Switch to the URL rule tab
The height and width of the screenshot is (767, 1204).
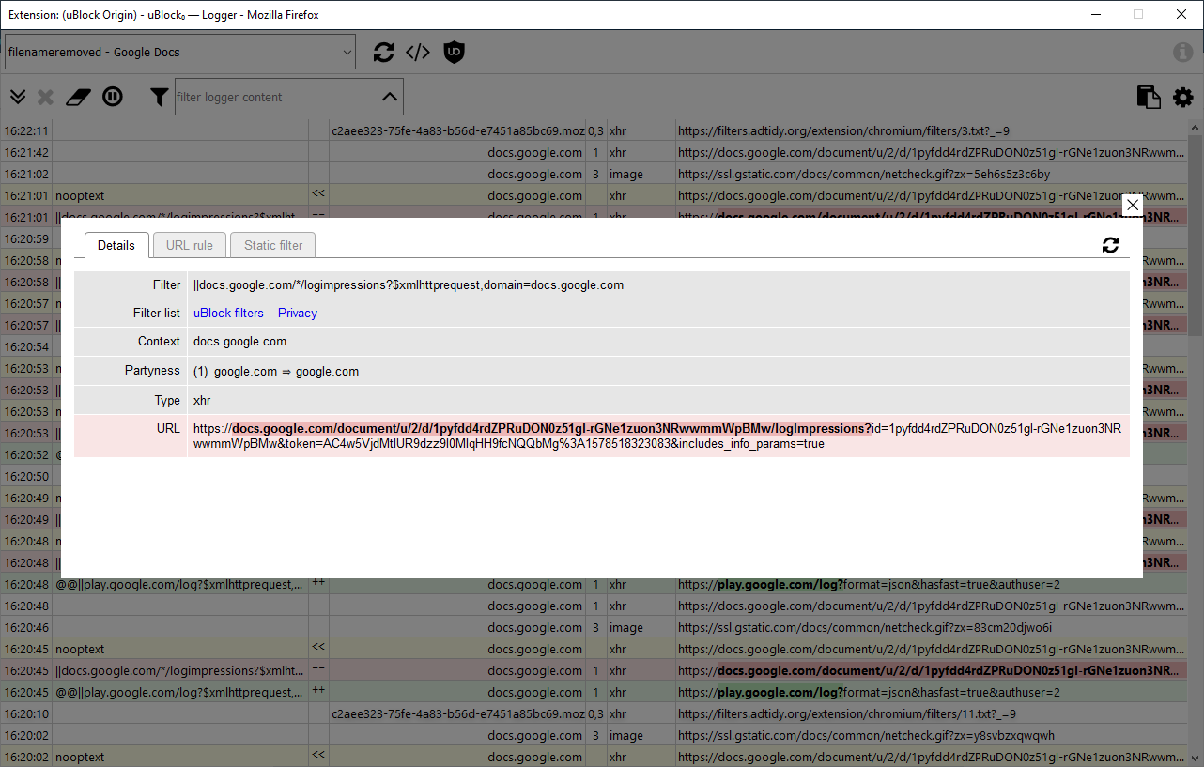pyautogui.click(x=190, y=245)
